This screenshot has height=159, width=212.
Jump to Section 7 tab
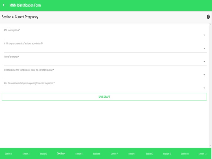click(114, 154)
